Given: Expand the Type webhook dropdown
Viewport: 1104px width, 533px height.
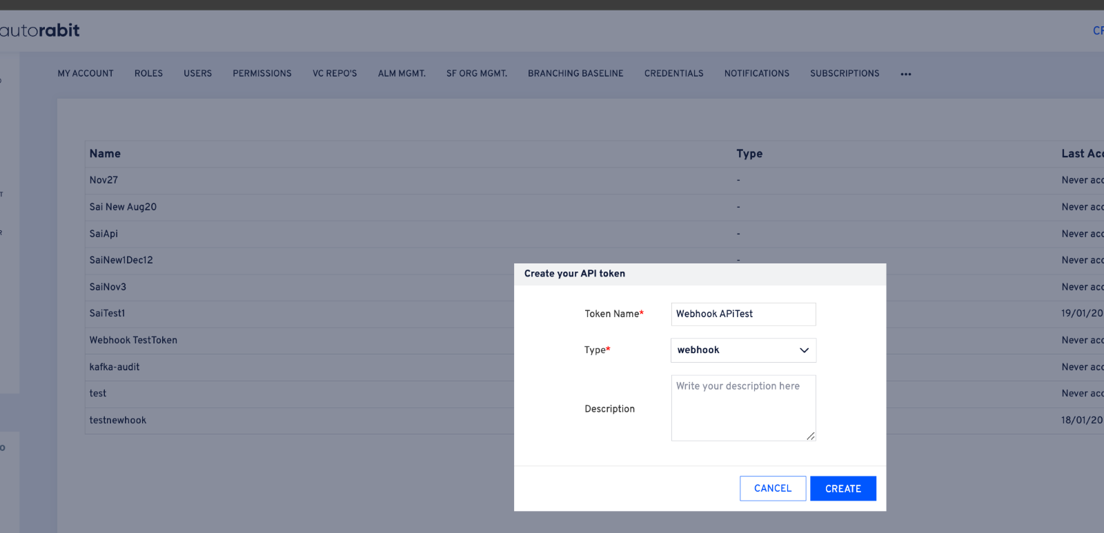Looking at the screenshot, I should [743, 350].
